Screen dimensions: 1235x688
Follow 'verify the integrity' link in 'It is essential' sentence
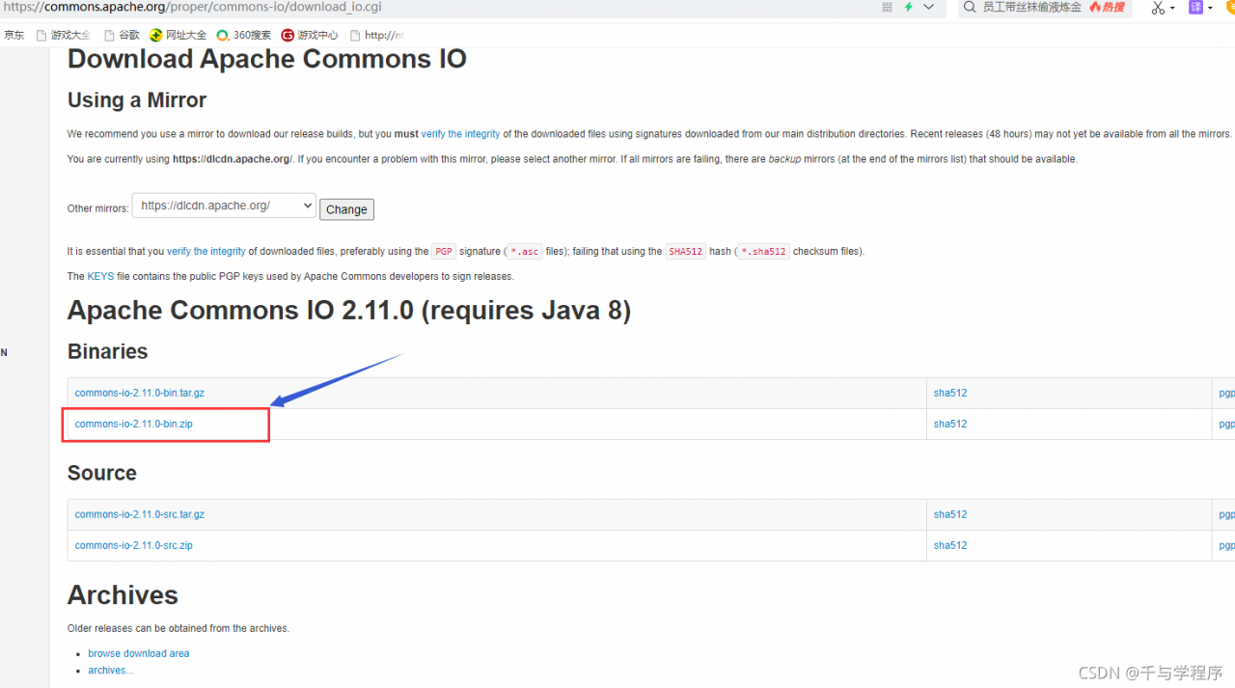coord(206,251)
